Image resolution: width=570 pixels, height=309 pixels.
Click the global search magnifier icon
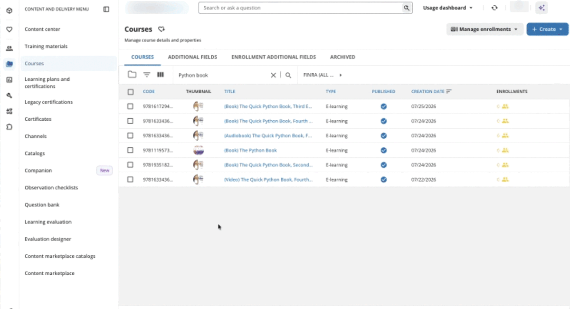(407, 8)
